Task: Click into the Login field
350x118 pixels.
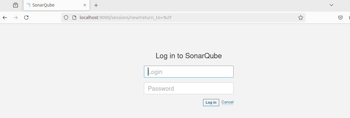Action: coord(189,72)
